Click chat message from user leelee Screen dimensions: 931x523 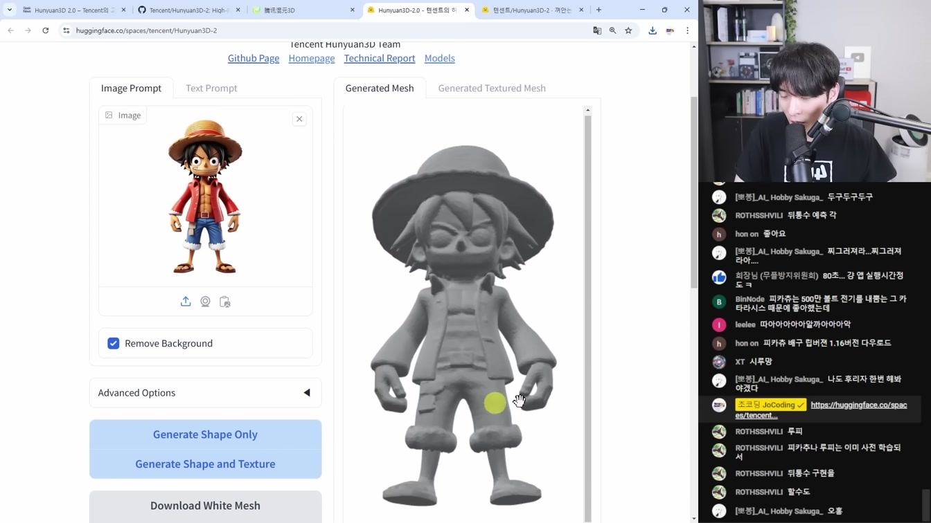tap(793, 324)
